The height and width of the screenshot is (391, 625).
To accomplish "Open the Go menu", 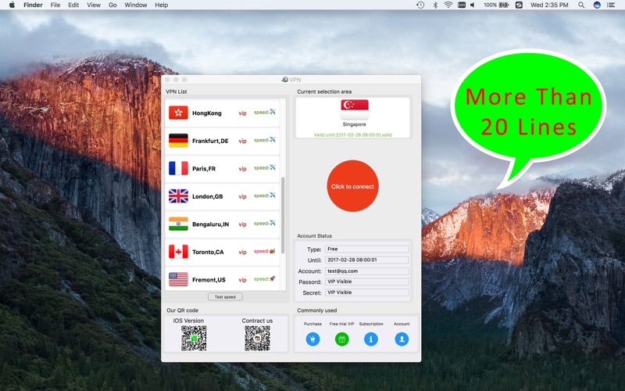I will (112, 5).
